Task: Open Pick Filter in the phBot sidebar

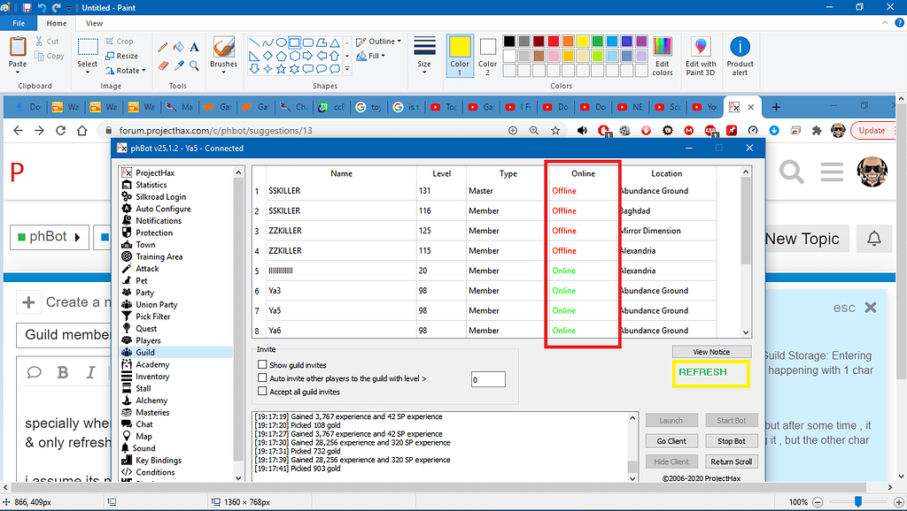Action: coord(152,317)
